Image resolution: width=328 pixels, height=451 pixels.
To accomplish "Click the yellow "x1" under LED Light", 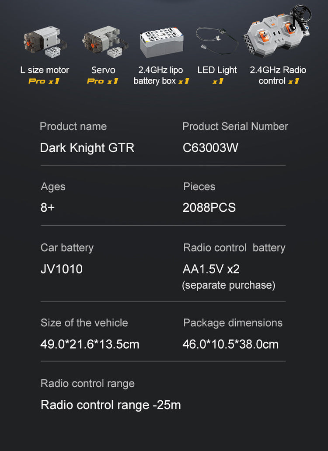I will click(217, 81).
